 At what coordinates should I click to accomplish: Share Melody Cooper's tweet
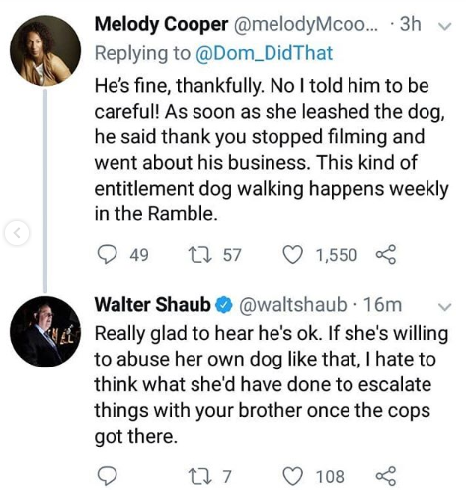pos(386,255)
